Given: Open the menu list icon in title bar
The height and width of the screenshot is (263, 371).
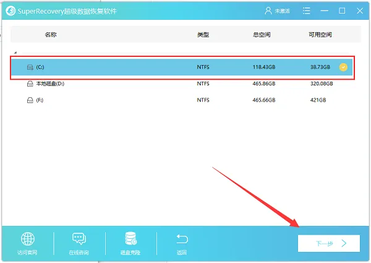Looking at the screenshot, I should click(307, 11).
